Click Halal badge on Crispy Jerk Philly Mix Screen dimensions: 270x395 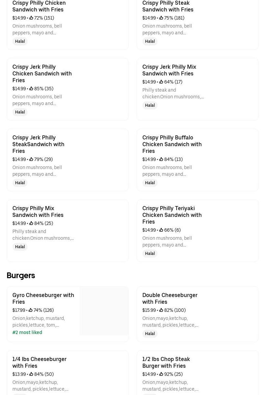(150, 105)
